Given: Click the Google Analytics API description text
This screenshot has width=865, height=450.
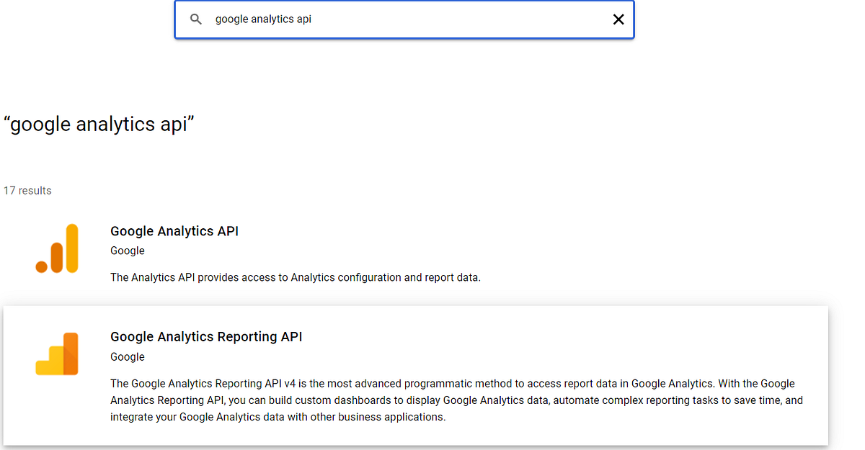Looking at the screenshot, I should (296, 277).
